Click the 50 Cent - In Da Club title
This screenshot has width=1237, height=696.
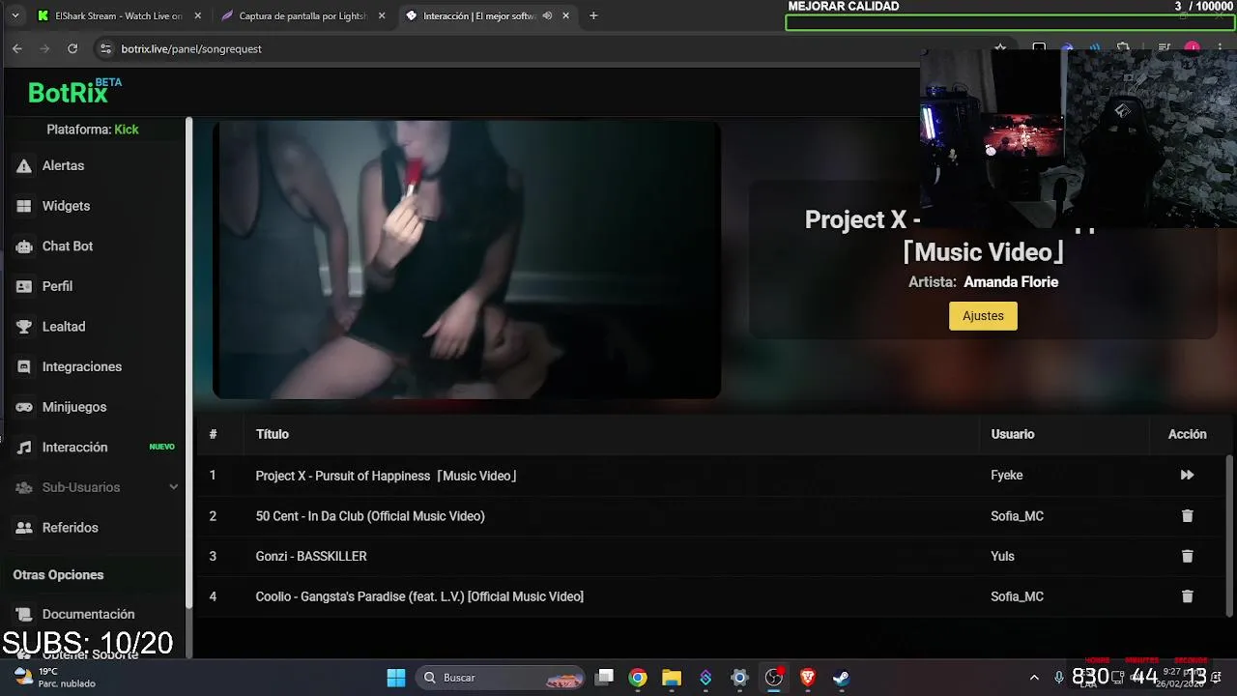(370, 516)
